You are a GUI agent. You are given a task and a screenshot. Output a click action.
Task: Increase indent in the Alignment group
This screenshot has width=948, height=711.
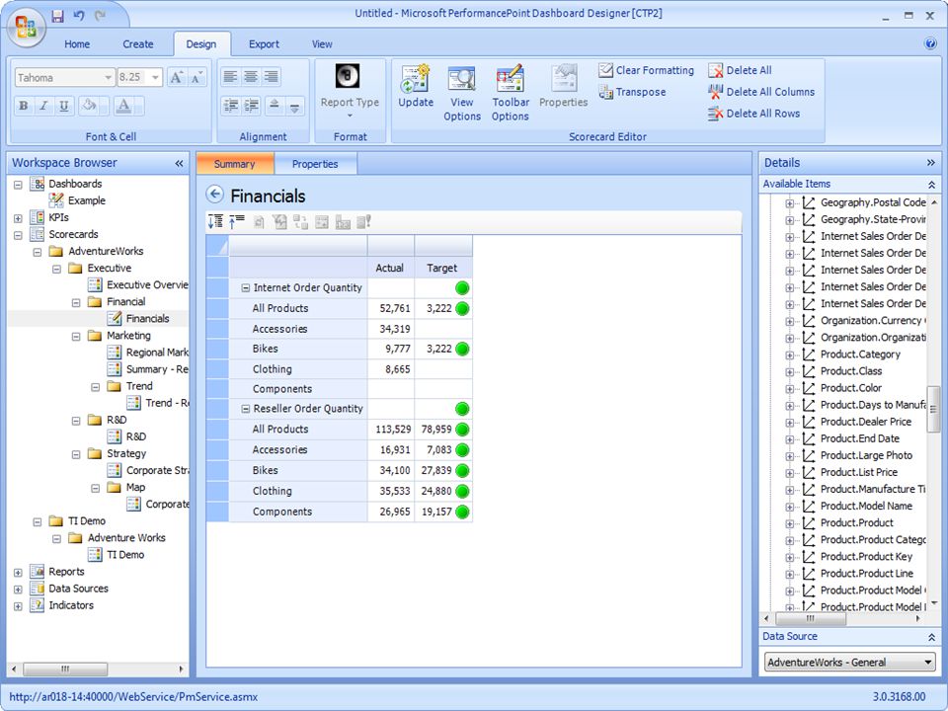(x=251, y=106)
